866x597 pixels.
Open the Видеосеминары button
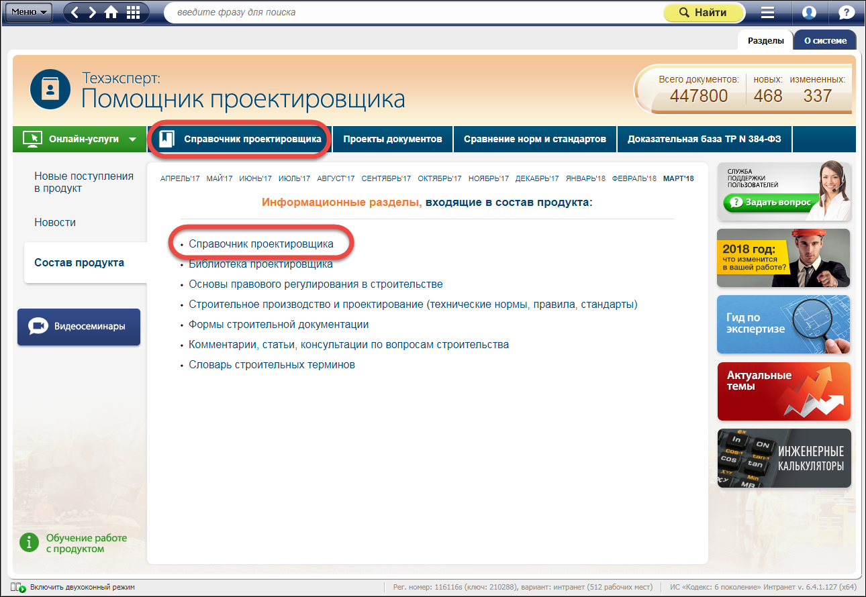[79, 327]
